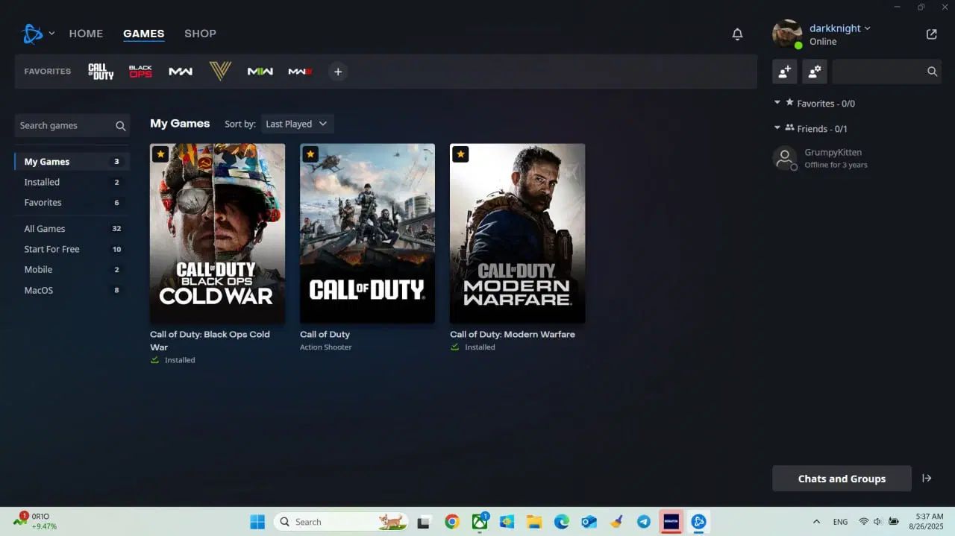Screen dimensions: 955x536
Task: Open the Battle.net logo dropdown arrow
Action: coord(51,34)
